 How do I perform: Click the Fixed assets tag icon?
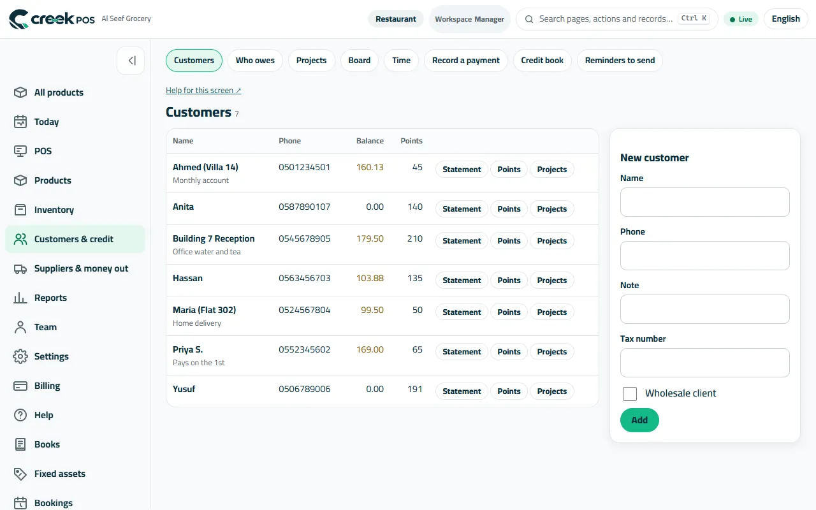pos(20,474)
